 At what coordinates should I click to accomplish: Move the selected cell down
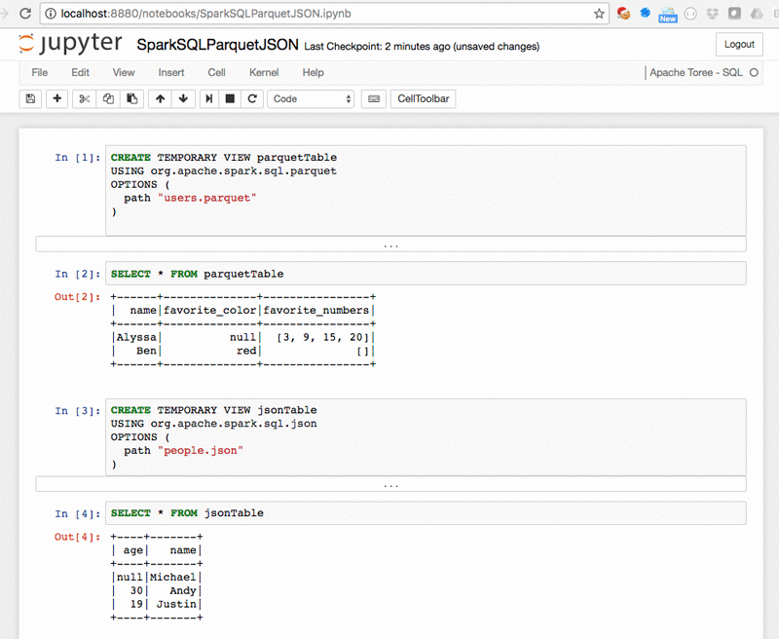[x=182, y=98]
